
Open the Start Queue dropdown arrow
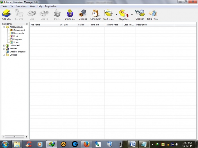[116, 15]
